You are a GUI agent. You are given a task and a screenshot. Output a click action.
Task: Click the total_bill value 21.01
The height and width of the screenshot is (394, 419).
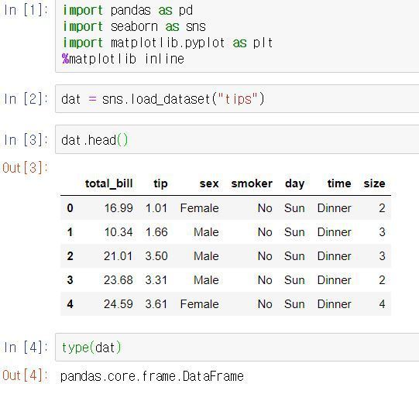pos(118,256)
